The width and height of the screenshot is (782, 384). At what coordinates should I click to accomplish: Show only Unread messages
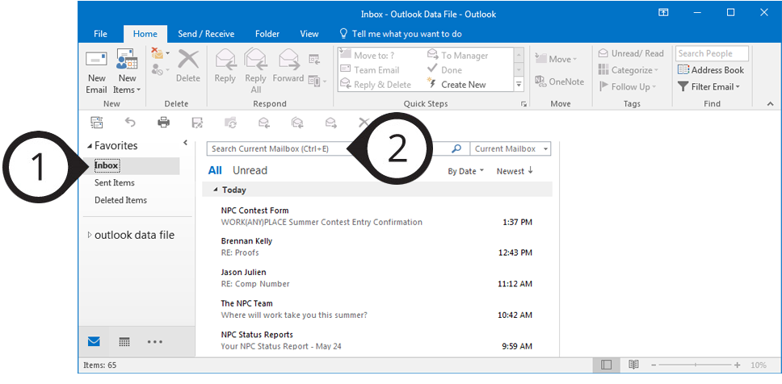point(250,171)
